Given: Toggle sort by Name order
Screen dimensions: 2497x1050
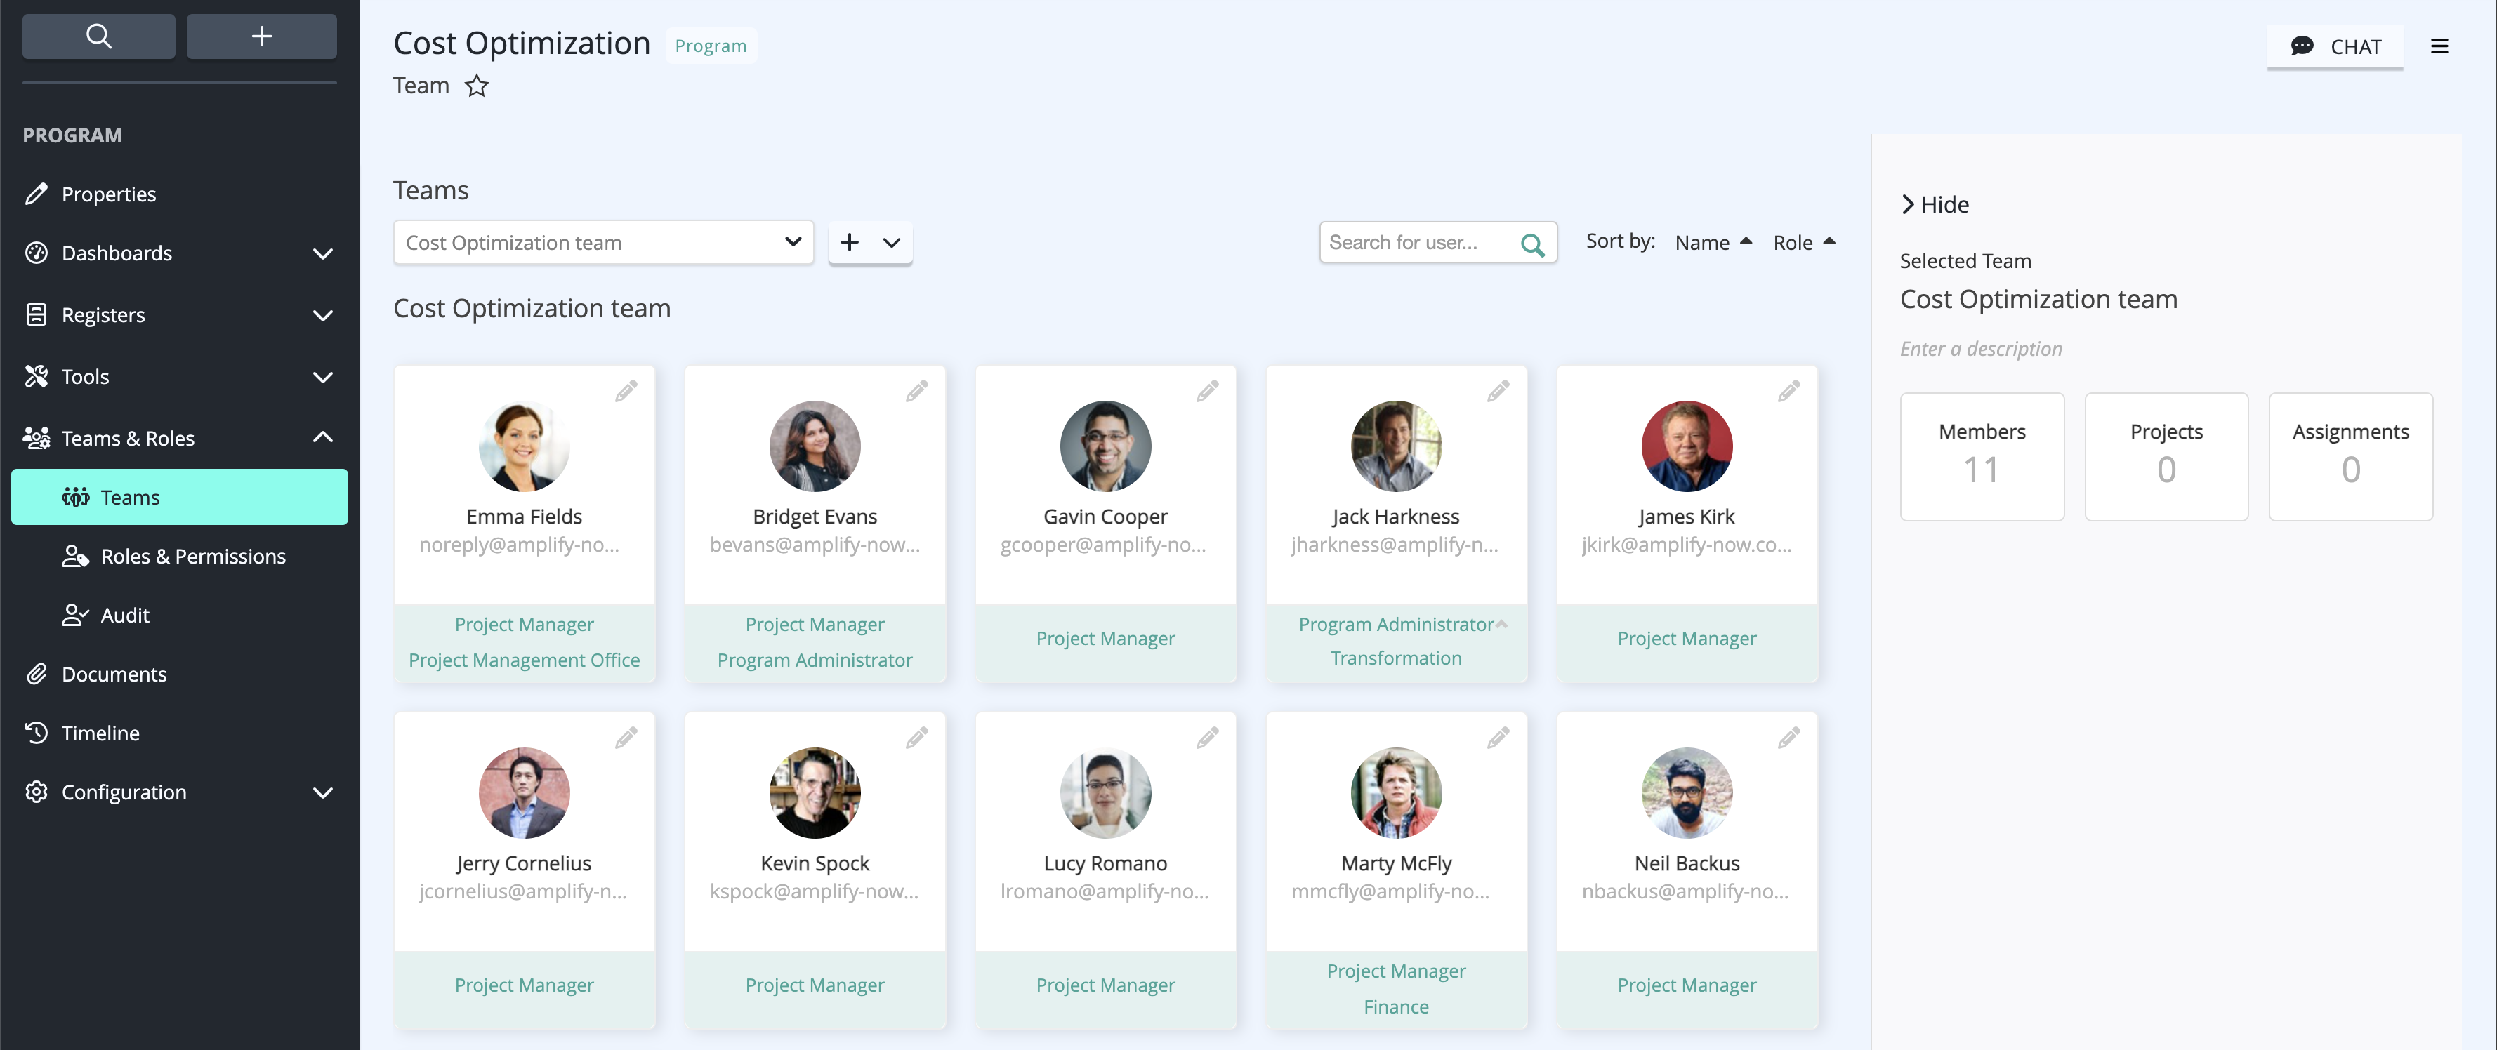Looking at the screenshot, I should tap(1713, 242).
